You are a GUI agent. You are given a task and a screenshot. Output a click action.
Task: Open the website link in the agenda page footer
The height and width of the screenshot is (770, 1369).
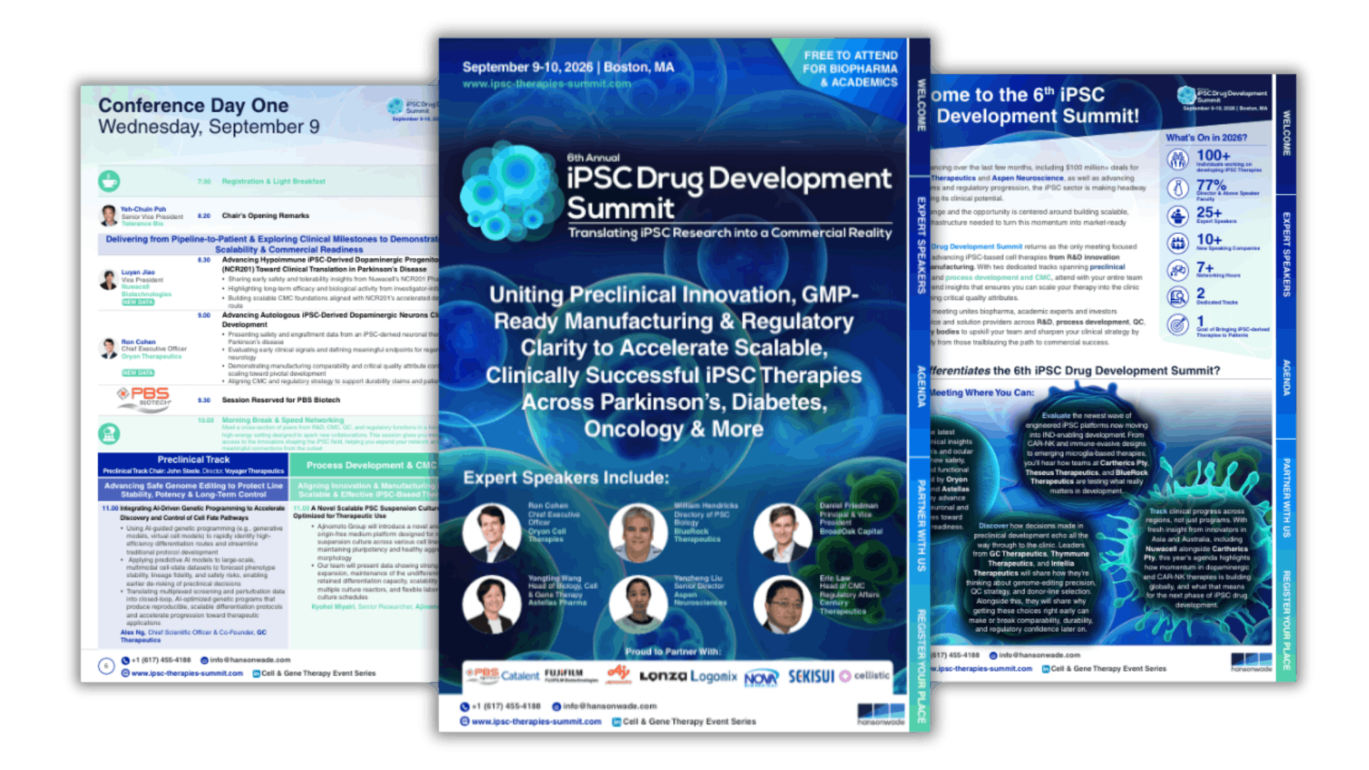[x=187, y=673]
